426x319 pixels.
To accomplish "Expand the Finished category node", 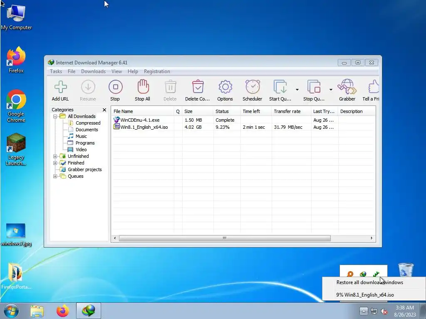I will pos(55,163).
